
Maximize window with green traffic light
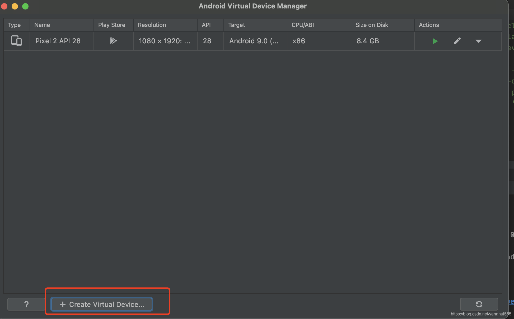point(25,6)
